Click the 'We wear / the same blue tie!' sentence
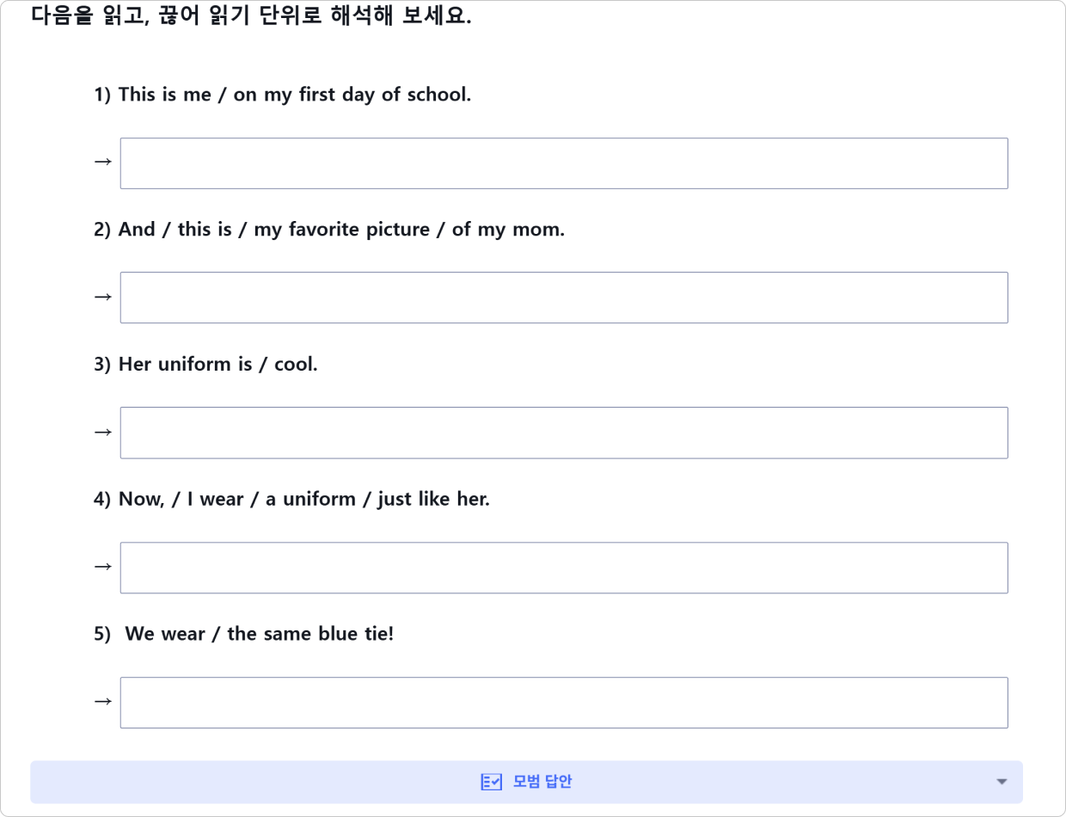 259,634
